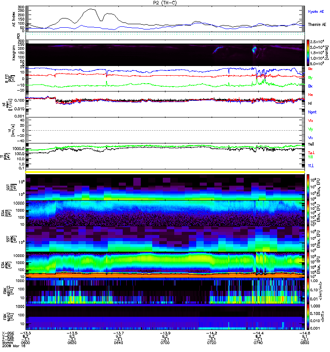Click the X-GSE row label
The image size is (330, 352).
pyautogui.click(x=7, y=333)
